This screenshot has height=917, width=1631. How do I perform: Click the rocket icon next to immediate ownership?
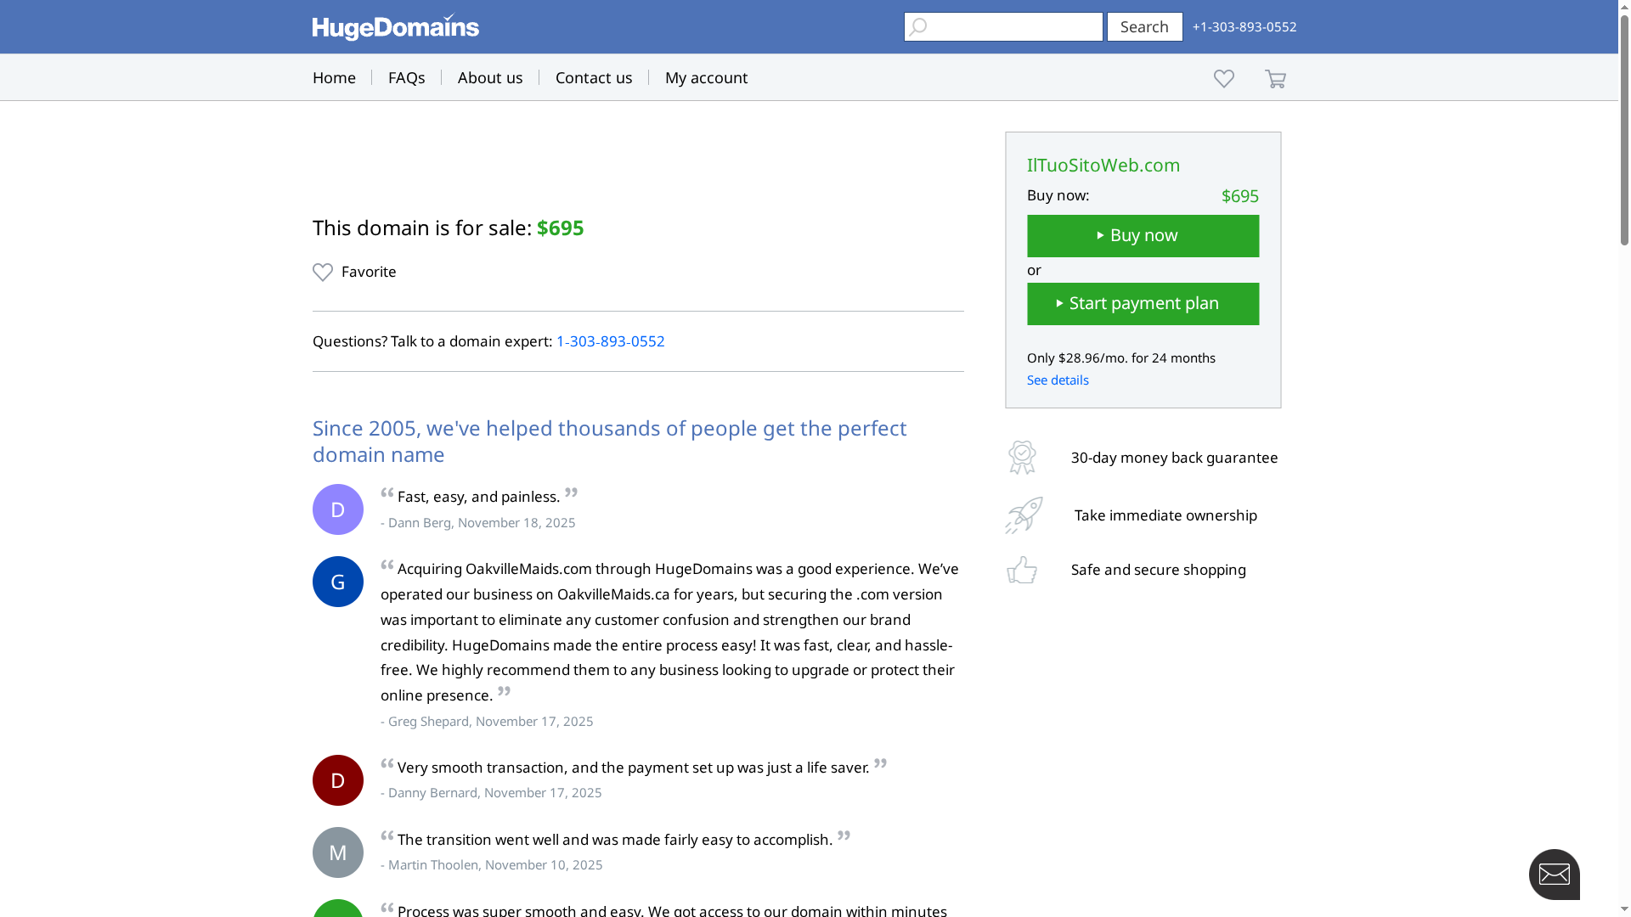(1022, 515)
